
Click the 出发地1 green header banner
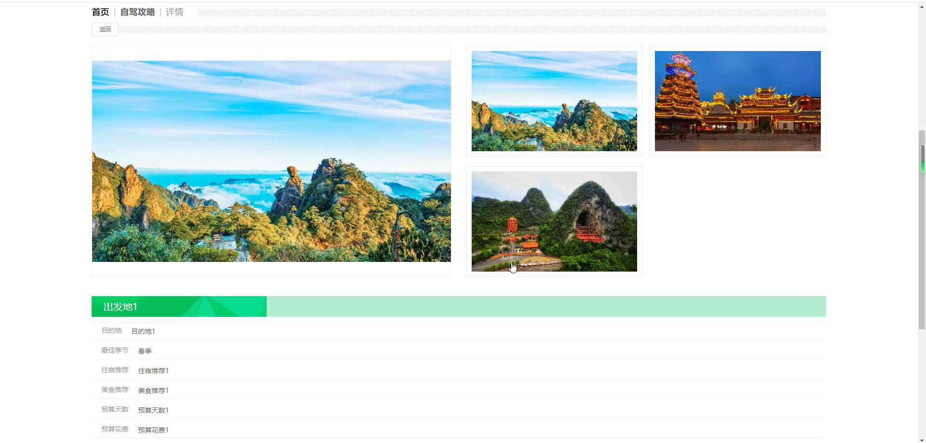point(179,306)
